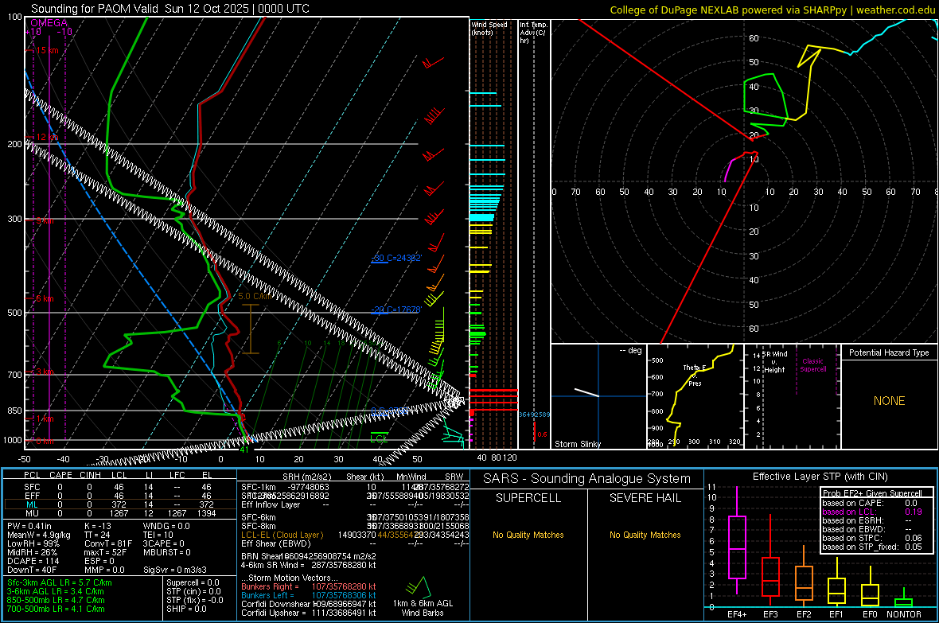Click the '5.0 C/km' lapse rate label

255,296
